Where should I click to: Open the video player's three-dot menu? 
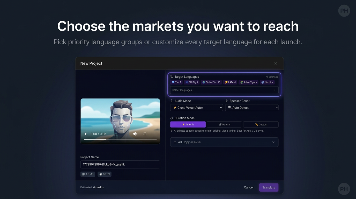[155, 134]
